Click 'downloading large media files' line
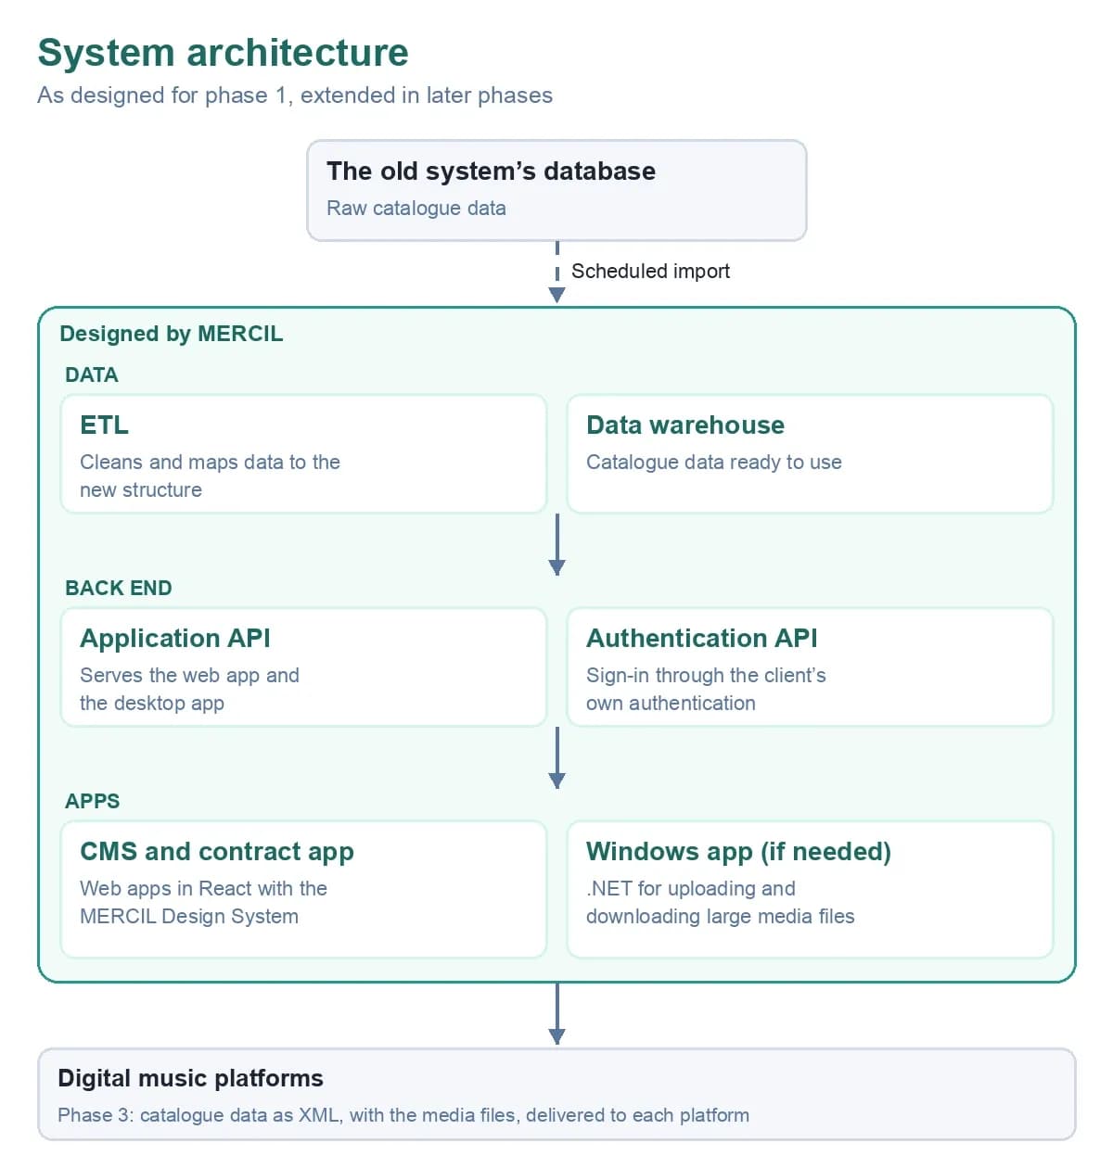 click(x=720, y=916)
